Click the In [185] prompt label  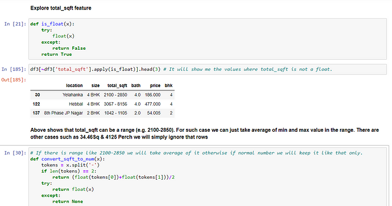14,69
